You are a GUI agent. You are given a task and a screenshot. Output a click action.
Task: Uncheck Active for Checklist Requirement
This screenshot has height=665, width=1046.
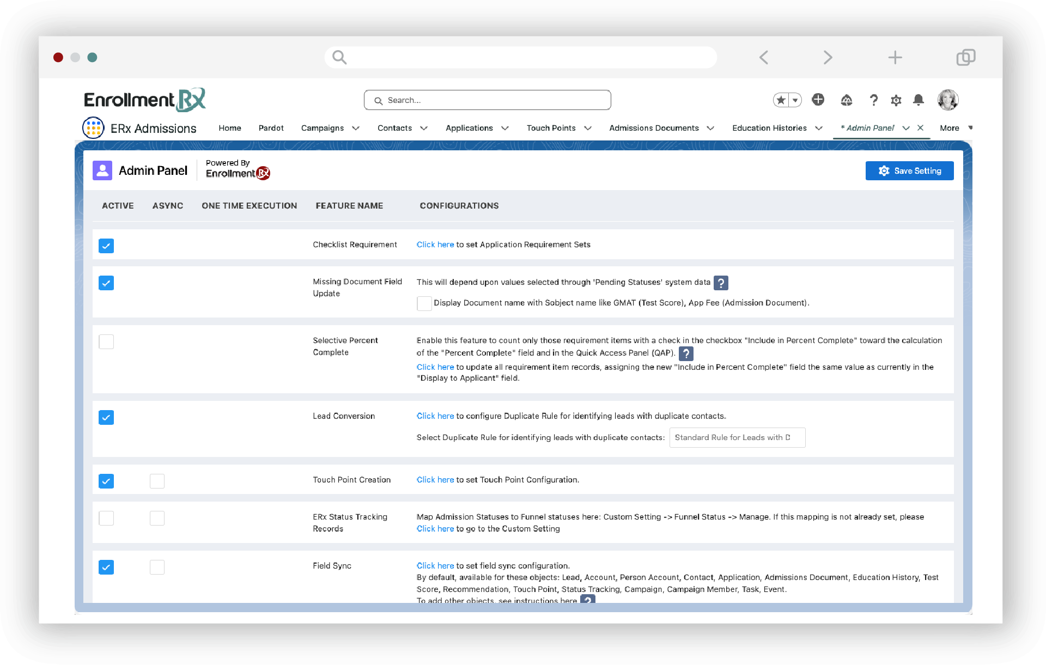[106, 246]
